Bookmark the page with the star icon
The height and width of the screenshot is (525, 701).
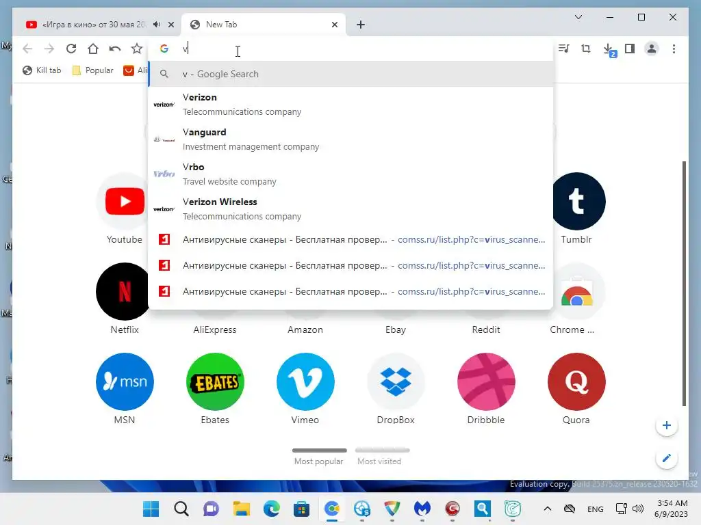[x=137, y=49]
